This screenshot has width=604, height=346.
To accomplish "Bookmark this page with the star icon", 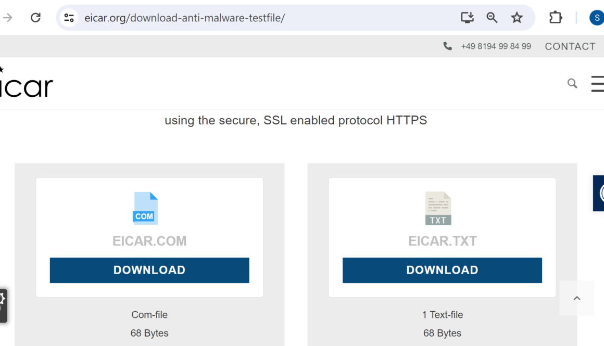I will pos(517,18).
